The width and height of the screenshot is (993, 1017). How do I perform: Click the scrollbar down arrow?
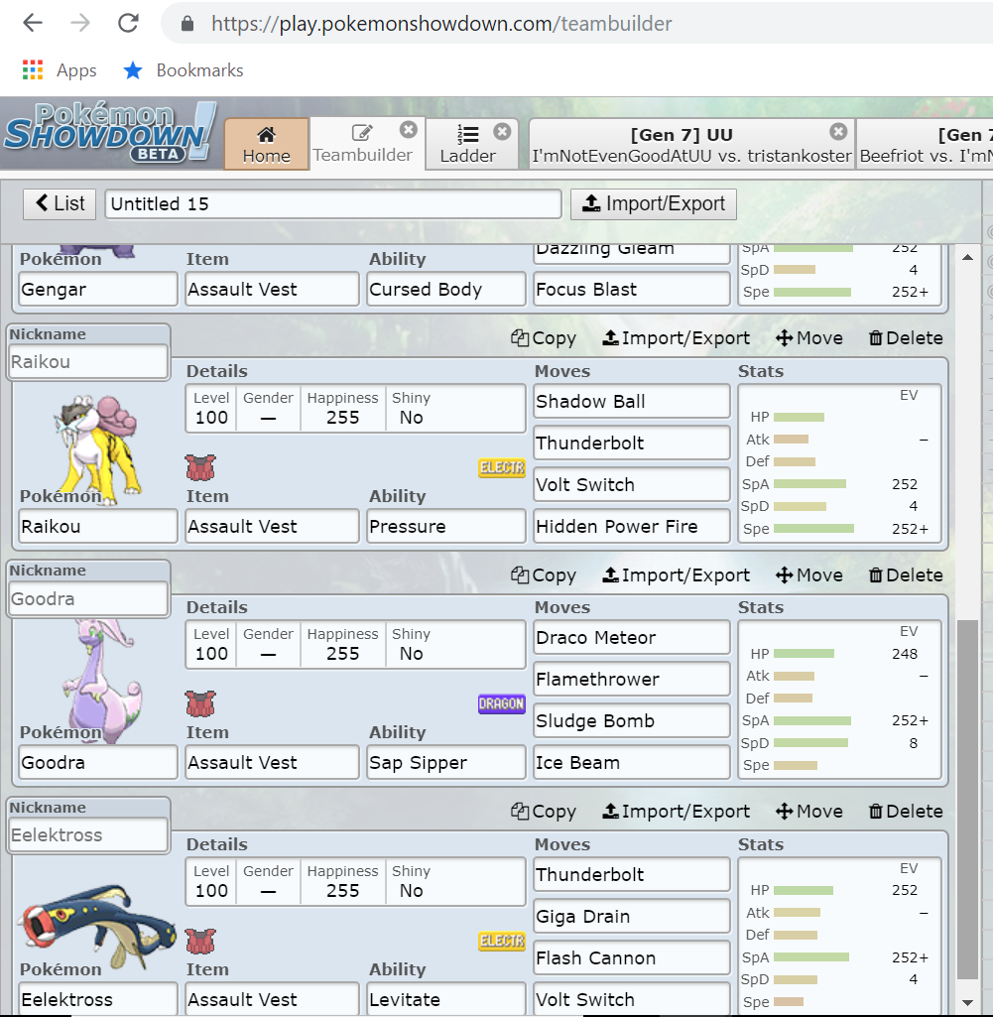click(968, 1003)
